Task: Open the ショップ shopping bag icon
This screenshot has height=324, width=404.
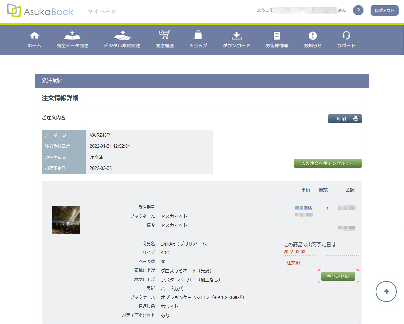Action: 198,35
